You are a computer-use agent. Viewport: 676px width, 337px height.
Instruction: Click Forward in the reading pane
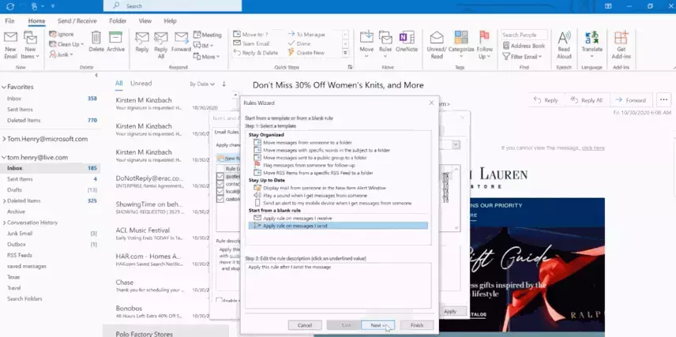[630, 100]
